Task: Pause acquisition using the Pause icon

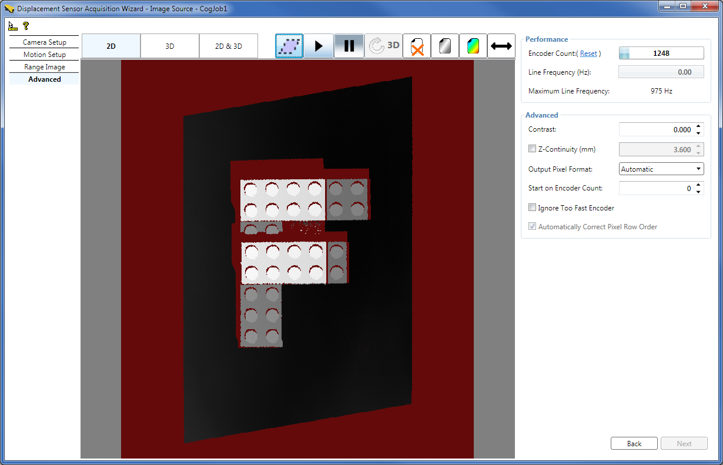Action: (349, 46)
